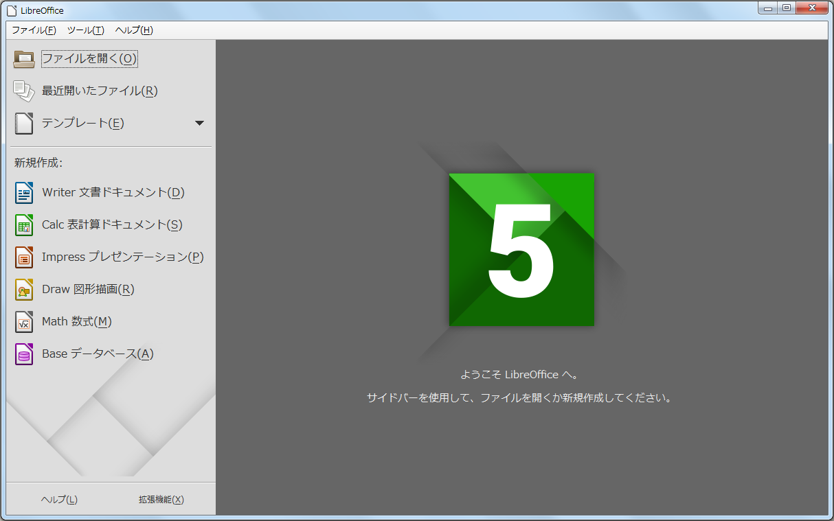Viewport: 834px width, 521px height.
Task: Create new Draw 図形描画
Action: [88, 290]
